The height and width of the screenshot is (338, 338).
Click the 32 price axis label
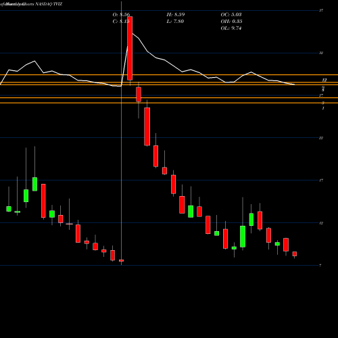tap(321, 53)
